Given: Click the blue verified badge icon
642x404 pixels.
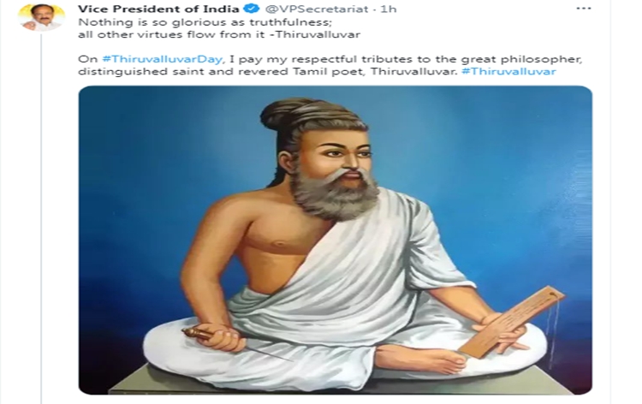Looking at the screenshot, I should 251,9.
